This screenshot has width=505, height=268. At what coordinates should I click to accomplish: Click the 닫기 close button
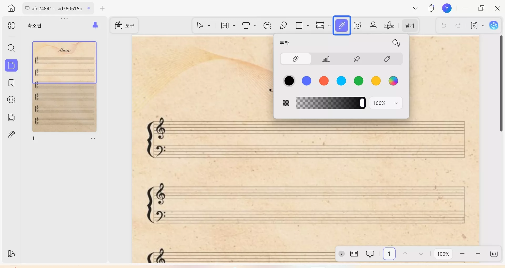click(410, 25)
